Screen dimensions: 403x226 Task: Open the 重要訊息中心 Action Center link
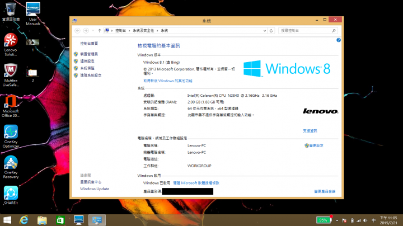click(91, 182)
